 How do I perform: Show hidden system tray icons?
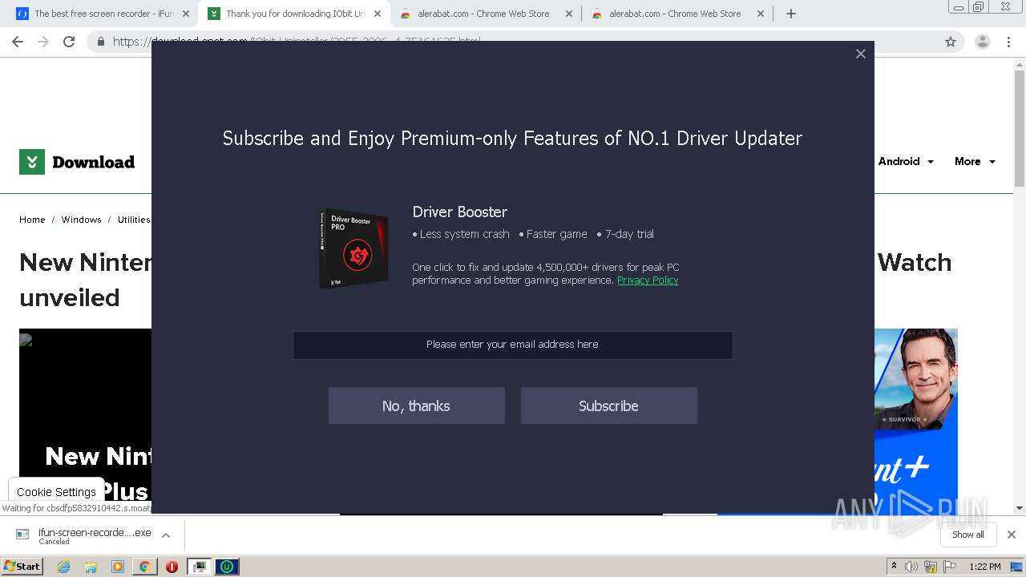coord(894,567)
